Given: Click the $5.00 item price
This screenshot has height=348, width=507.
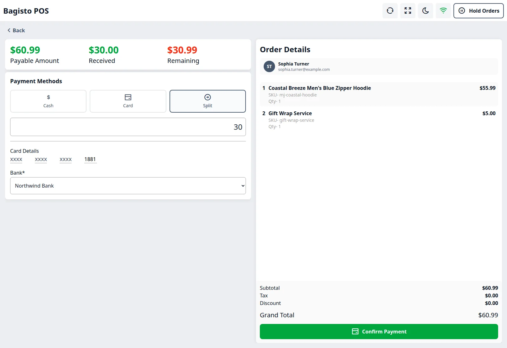Looking at the screenshot, I should click(489, 113).
